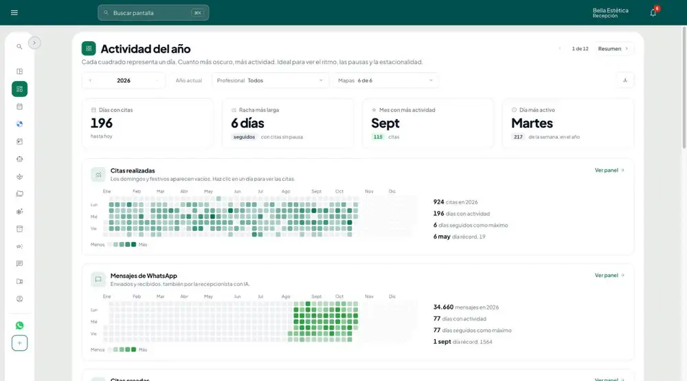The image size is (687, 381).
Task: Expand the sidebar with arrow toggle
Action: tap(34, 43)
